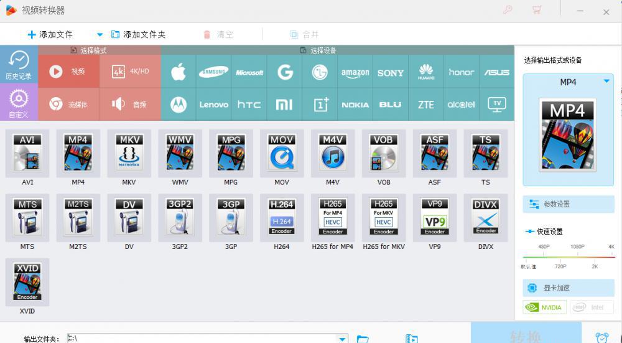Open BLU device presets
The image size is (622, 343).
click(x=391, y=105)
